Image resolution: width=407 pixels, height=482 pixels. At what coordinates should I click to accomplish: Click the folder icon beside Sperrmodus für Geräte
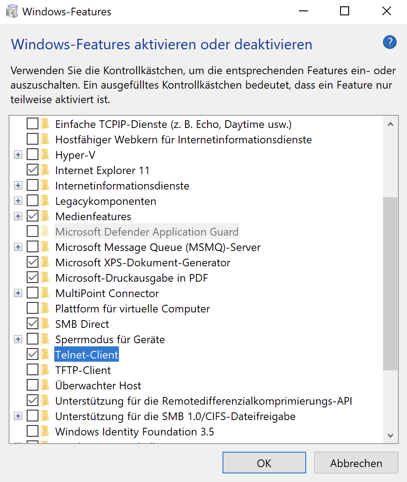(45, 339)
